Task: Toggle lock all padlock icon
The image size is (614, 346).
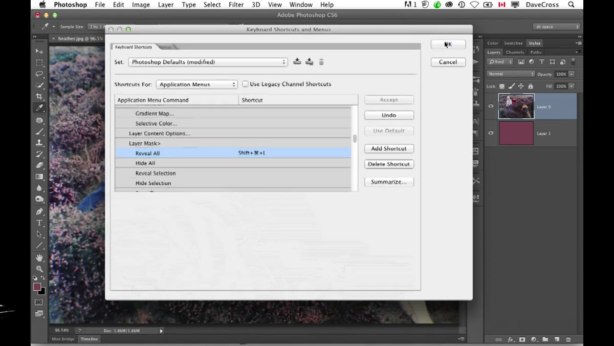Action: (531, 86)
